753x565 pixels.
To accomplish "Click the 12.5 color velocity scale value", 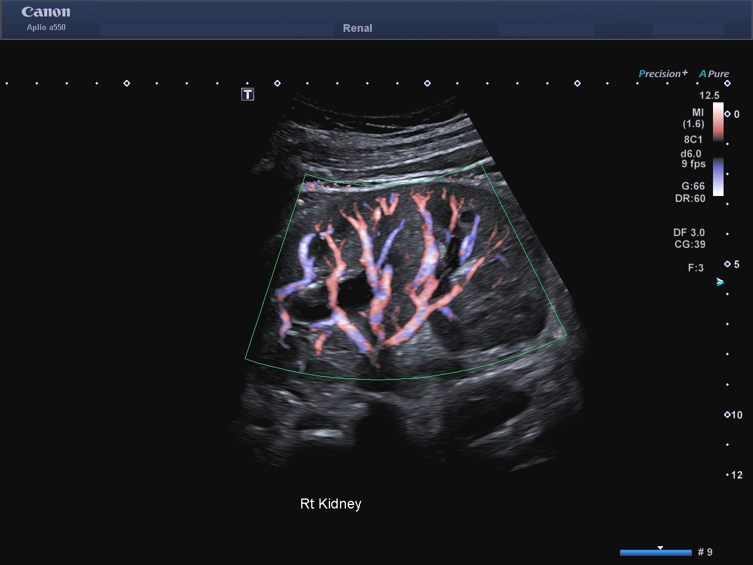I will (709, 95).
